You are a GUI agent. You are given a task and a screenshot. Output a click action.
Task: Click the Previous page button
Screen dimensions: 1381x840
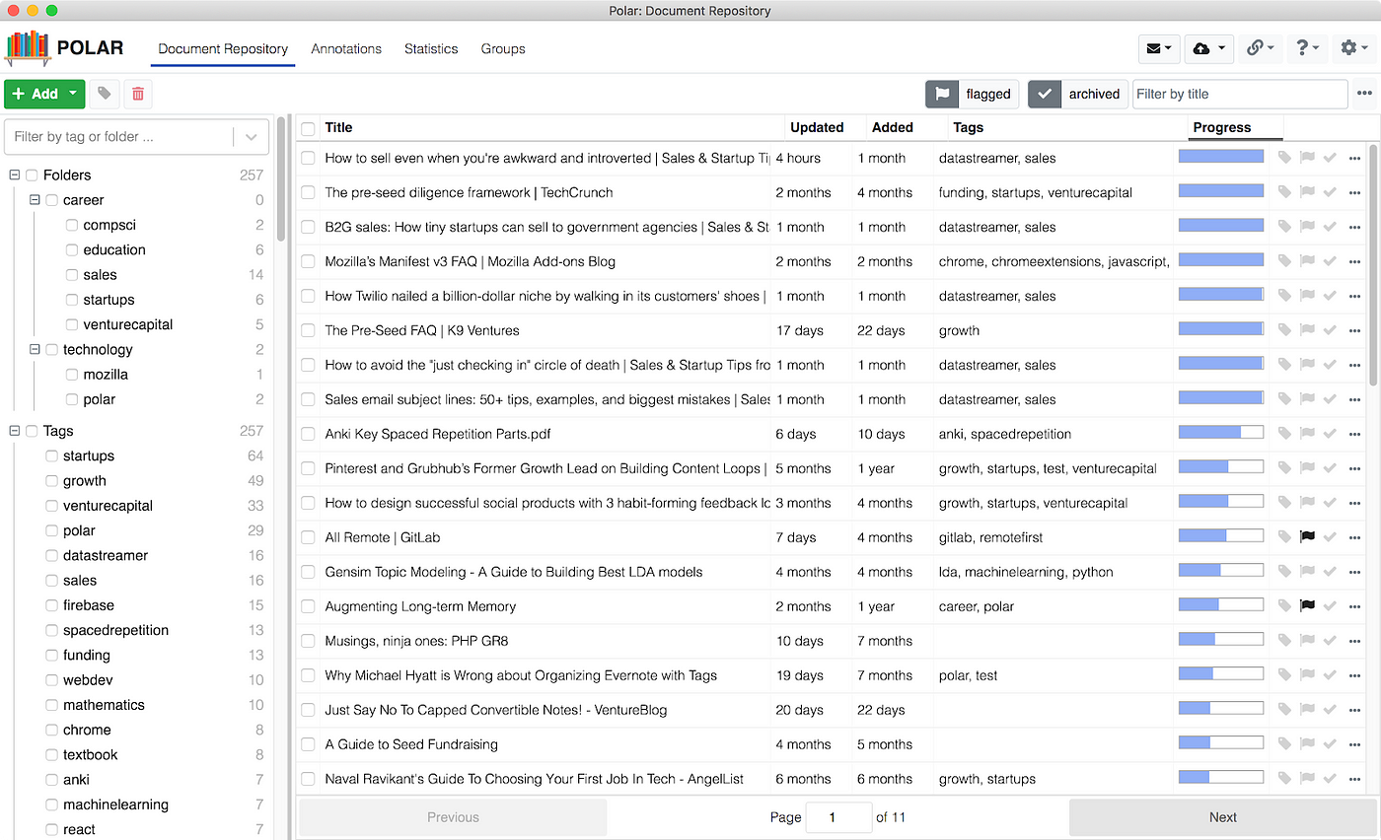453,817
